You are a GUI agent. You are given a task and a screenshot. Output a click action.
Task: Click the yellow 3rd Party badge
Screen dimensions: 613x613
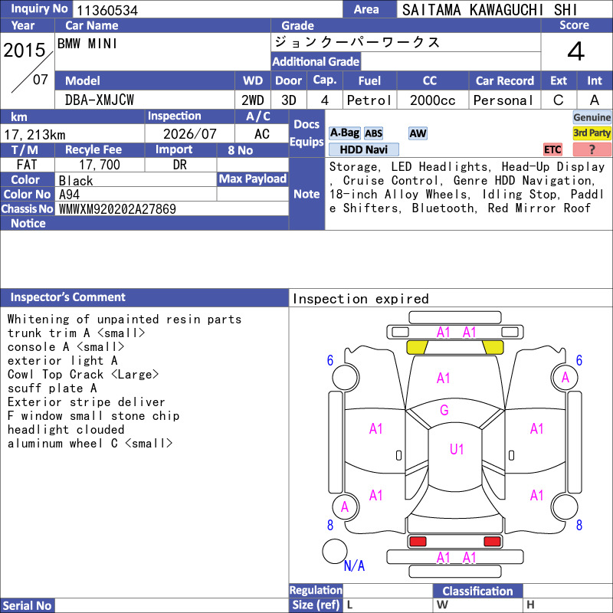click(x=592, y=133)
